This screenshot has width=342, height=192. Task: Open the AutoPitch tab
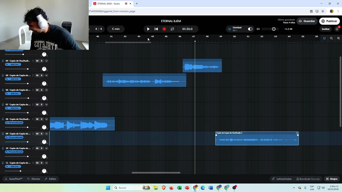click(14, 179)
